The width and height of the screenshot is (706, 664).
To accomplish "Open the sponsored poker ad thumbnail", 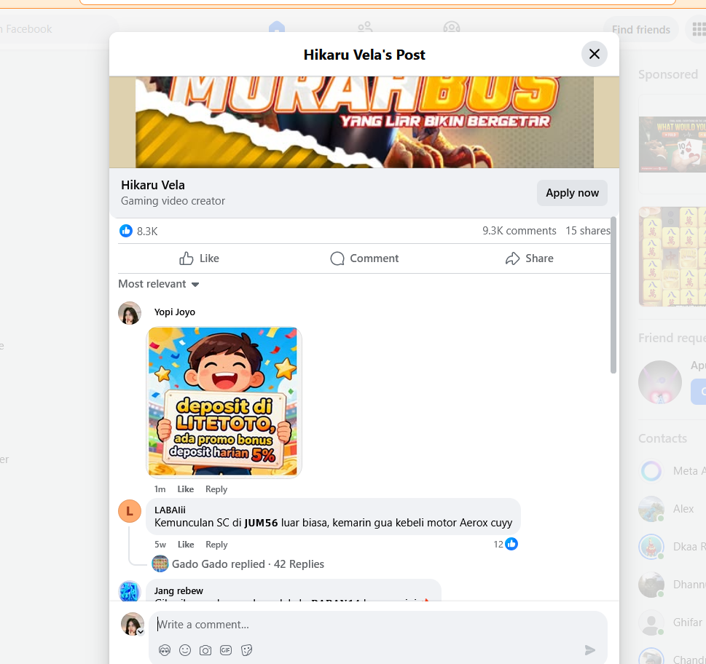I will [x=672, y=144].
